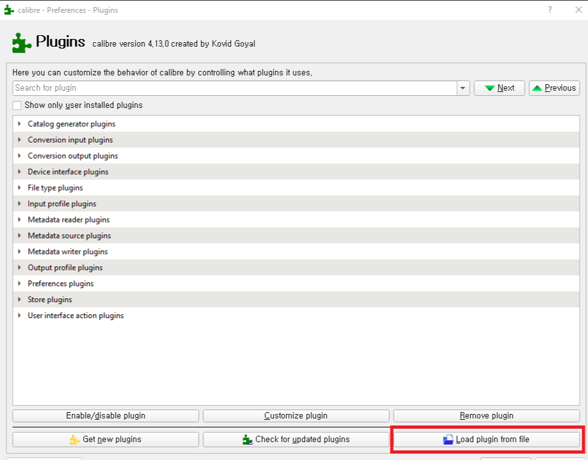Enable Show only user installed plugins
This screenshot has height=460, width=588.
pos(17,105)
